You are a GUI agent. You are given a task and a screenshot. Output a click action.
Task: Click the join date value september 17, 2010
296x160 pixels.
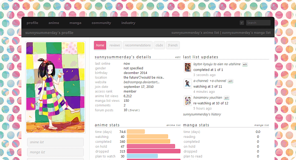point(139,87)
